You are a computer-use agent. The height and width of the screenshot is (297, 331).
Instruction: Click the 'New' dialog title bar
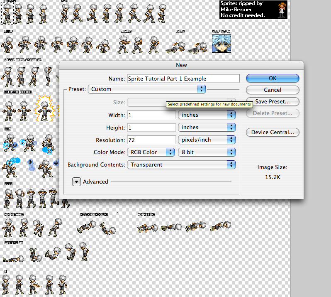(x=181, y=65)
